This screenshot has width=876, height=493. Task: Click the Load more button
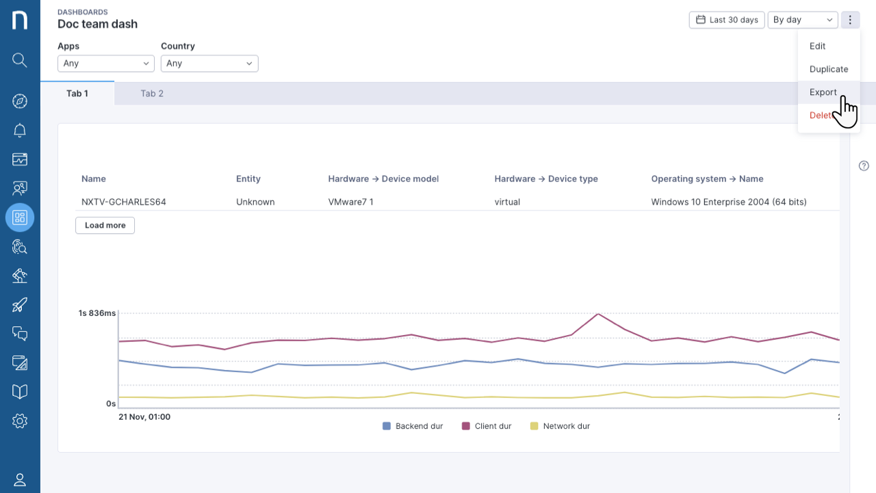(105, 225)
